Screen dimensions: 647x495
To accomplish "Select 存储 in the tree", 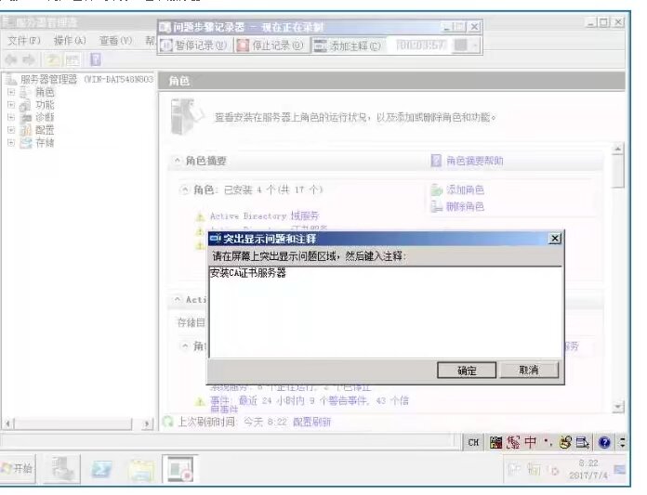I will pyautogui.click(x=45, y=143).
